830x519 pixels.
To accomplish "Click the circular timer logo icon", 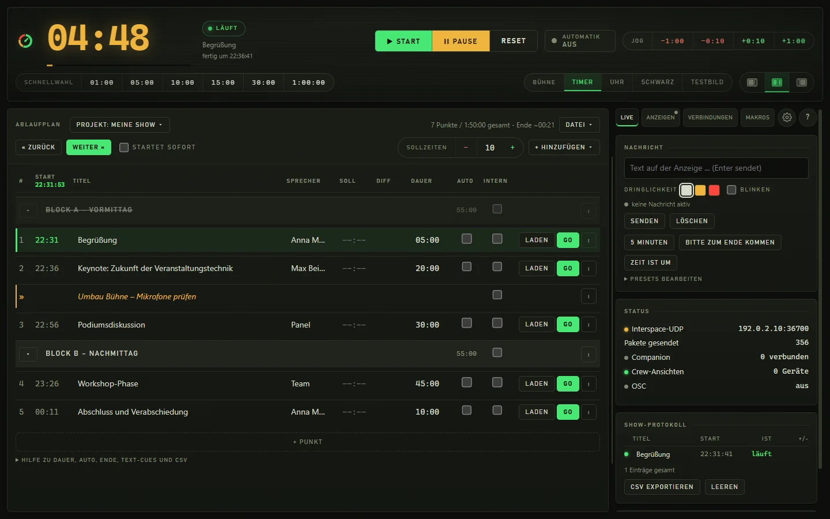I will pos(25,41).
